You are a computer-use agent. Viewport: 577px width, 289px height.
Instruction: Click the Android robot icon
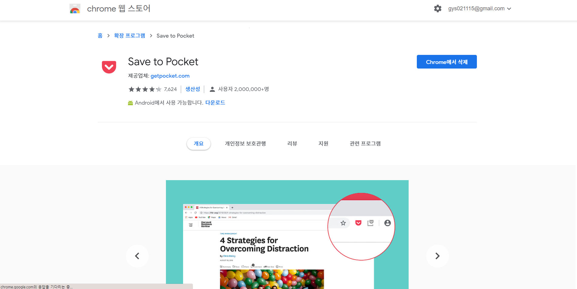(130, 103)
